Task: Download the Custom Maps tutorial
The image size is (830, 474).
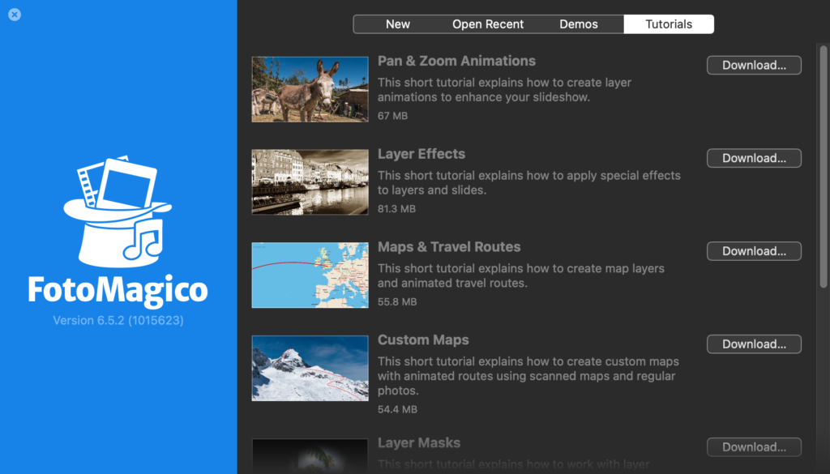Action: point(753,344)
